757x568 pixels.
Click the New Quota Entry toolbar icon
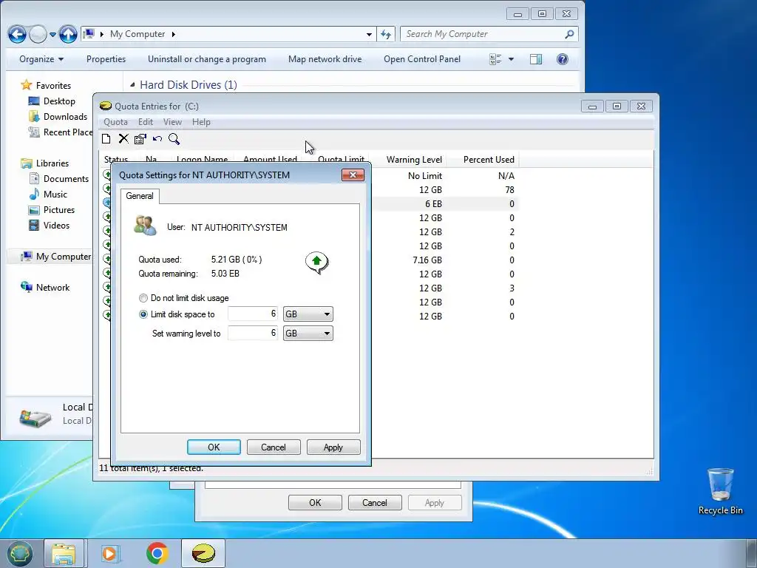(x=106, y=139)
